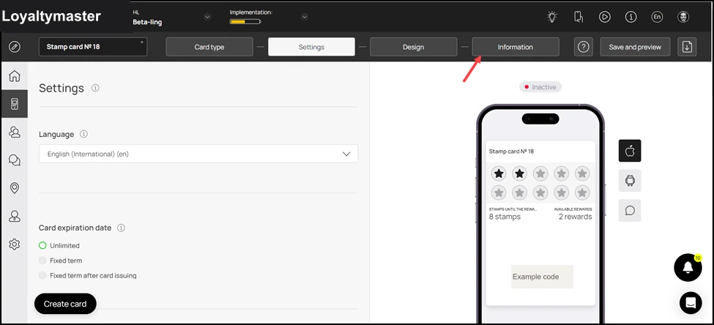
Task: Switch to the Design step tab
Action: (x=414, y=47)
